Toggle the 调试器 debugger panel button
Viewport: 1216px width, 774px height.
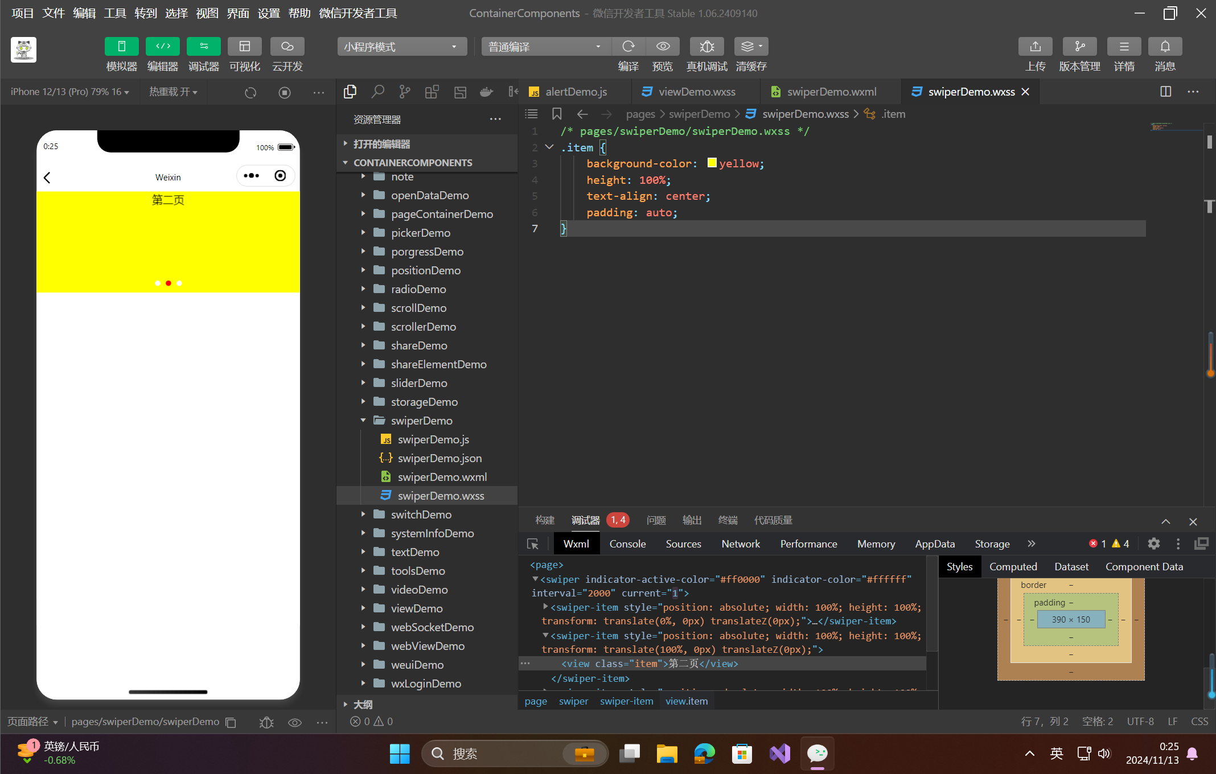[x=204, y=46]
